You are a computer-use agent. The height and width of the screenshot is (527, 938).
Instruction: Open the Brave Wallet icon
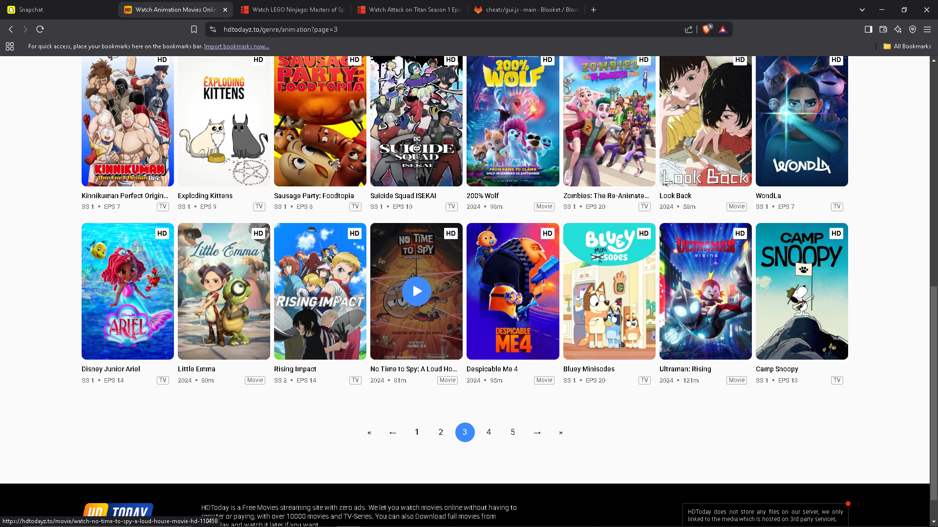[x=883, y=29]
